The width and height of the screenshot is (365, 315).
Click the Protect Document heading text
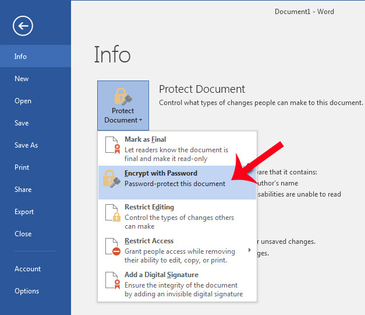pos(202,89)
